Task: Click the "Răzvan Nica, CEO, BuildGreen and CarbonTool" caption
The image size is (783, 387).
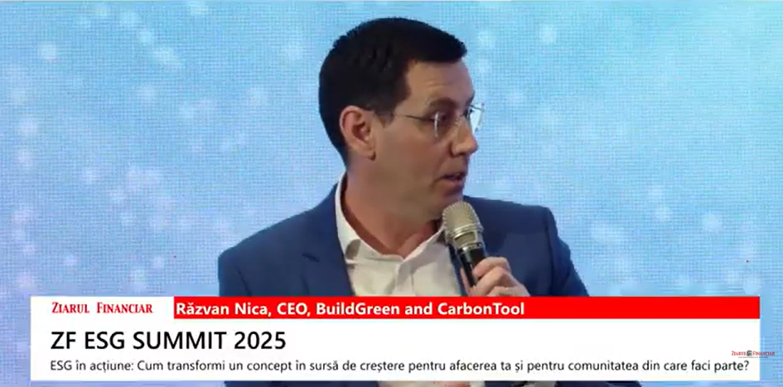Action: coord(350,309)
